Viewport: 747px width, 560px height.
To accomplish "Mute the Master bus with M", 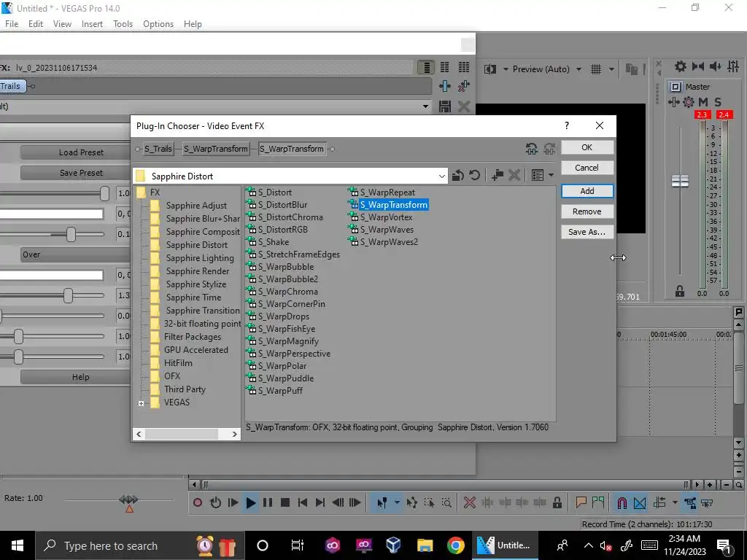I will [703, 102].
